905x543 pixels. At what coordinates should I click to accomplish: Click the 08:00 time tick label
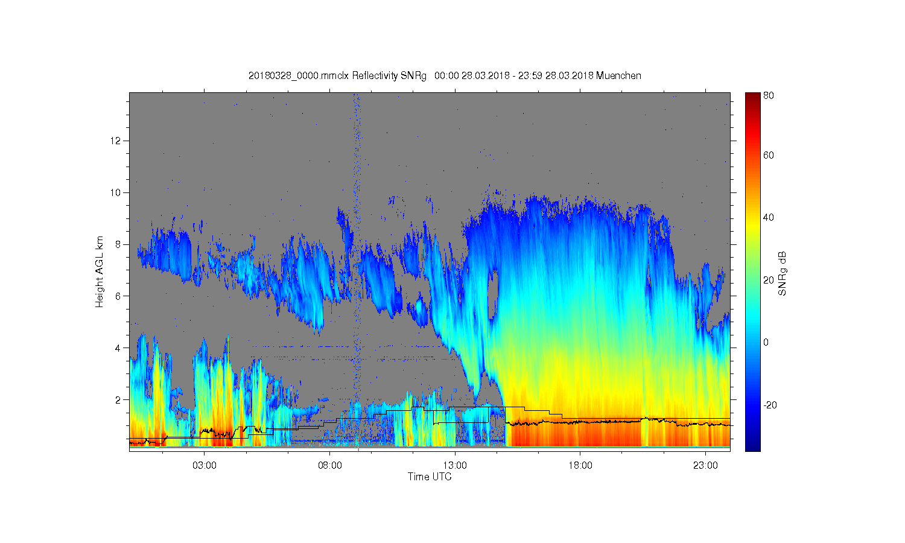330,466
